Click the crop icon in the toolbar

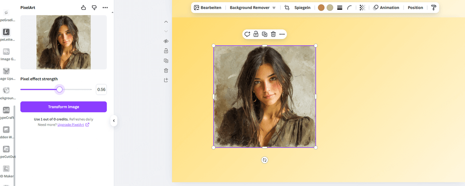click(287, 8)
